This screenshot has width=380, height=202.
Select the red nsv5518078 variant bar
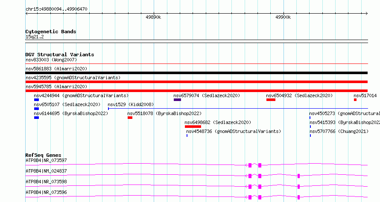[x=130, y=118]
